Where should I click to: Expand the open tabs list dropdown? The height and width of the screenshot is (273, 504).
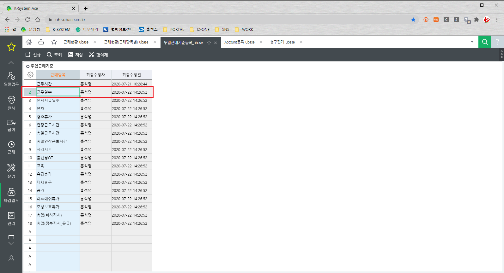pyautogui.click(x=472, y=42)
